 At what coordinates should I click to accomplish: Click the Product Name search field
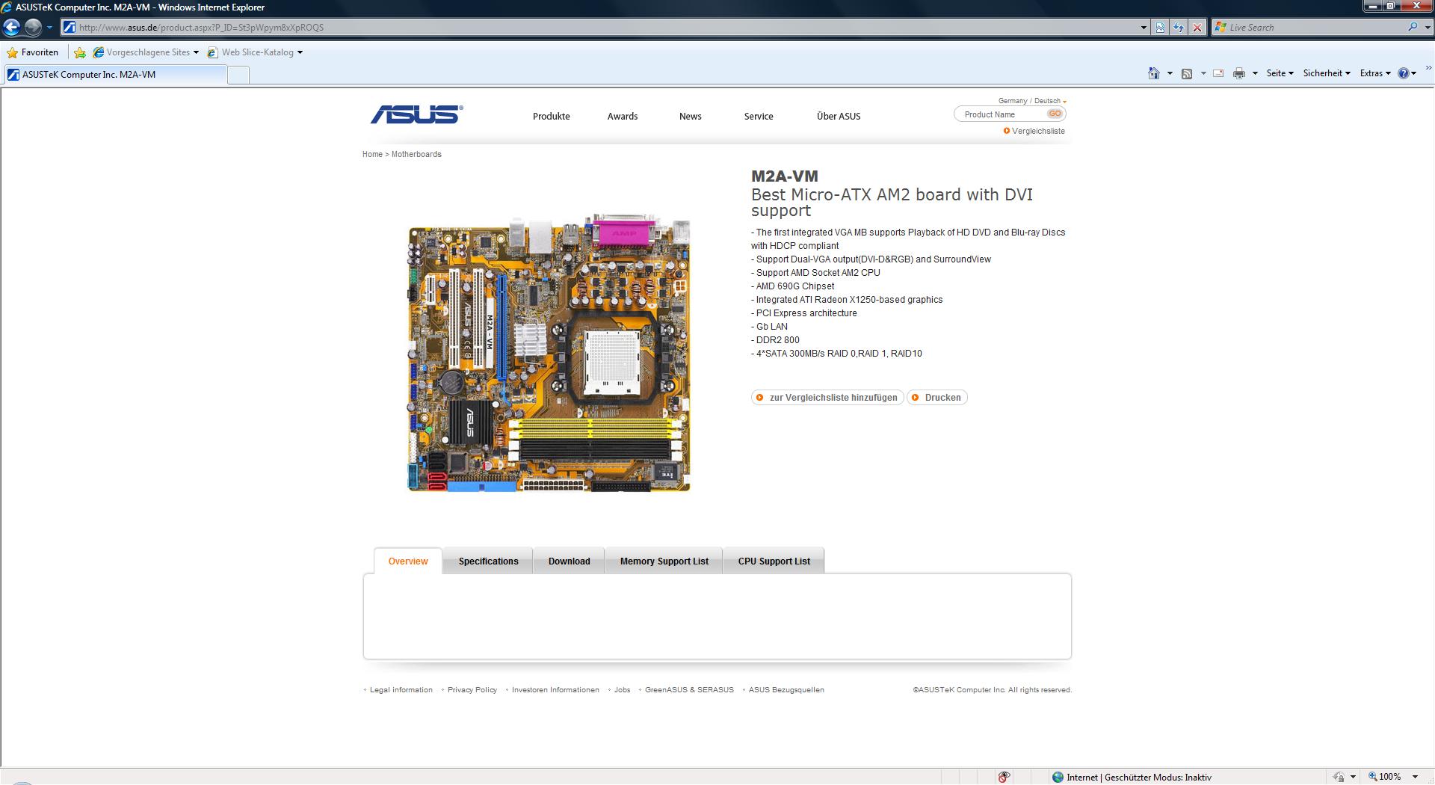(x=1000, y=114)
